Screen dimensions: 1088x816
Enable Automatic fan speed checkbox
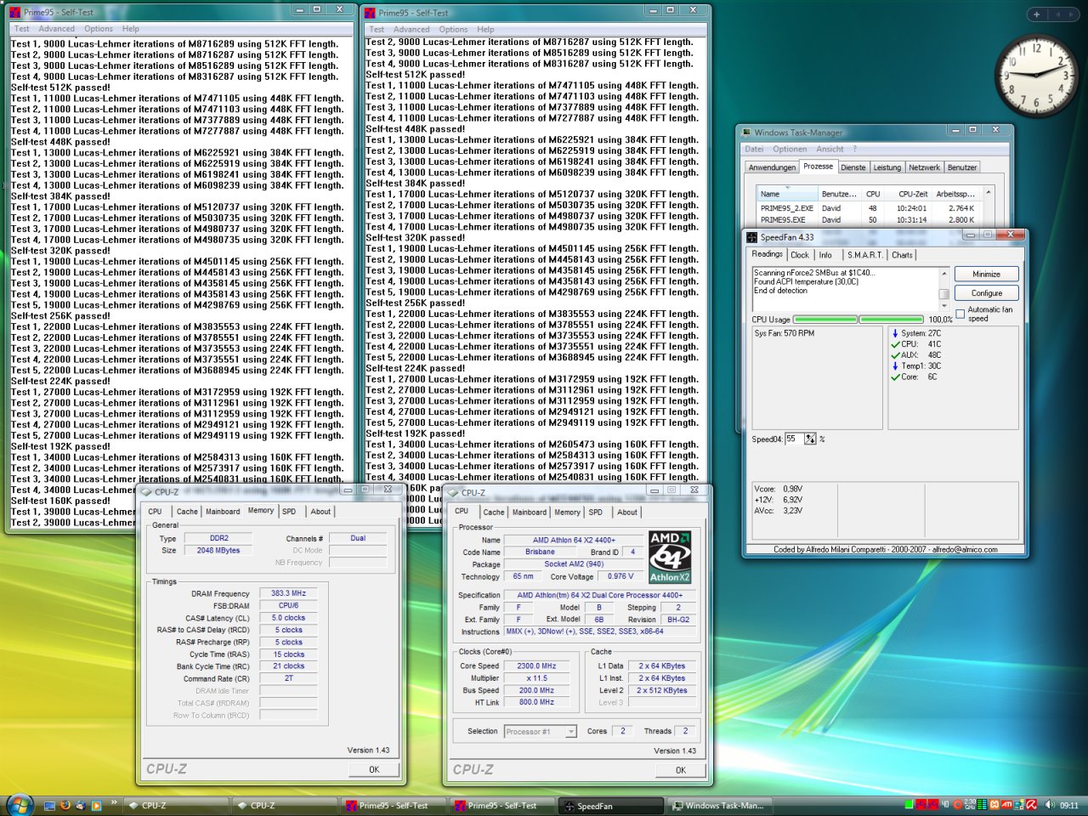point(960,314)
